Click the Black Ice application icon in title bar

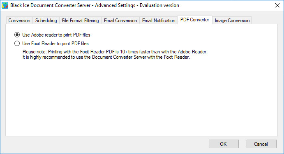pyautogui.click(x=5, y=5)
